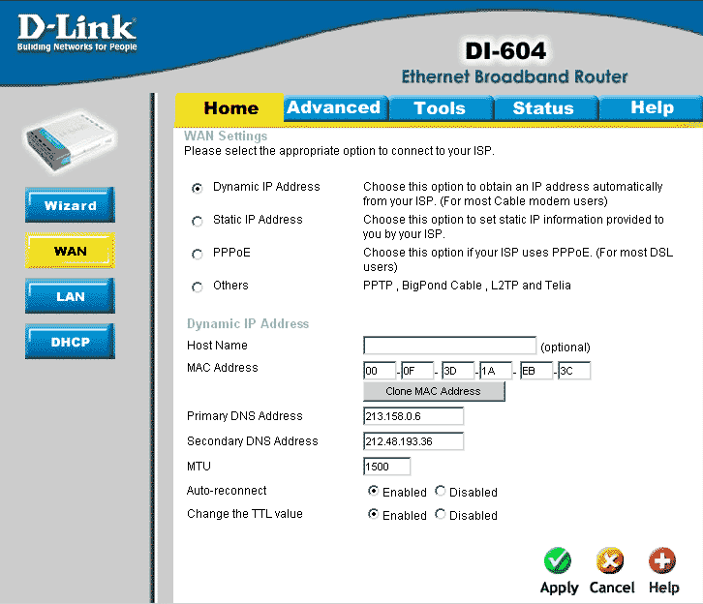Click the Primary DNS Address field
The height and width of the screenshot is (604, 703).
pyautogui.click(x=413, y=416)
